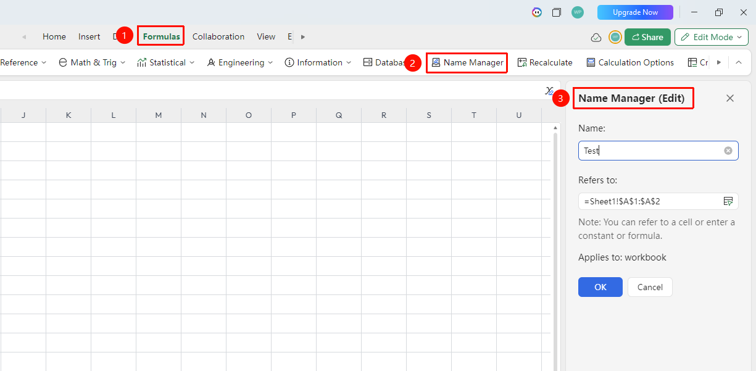756x371 pixels.
Task: Open the Reference functions dropdown
Action: pyautogui.click(x=23, y=62)
